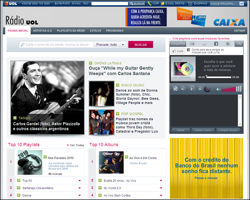
Task: Toggle shuffle in the music player
Action: pos(175,89)
